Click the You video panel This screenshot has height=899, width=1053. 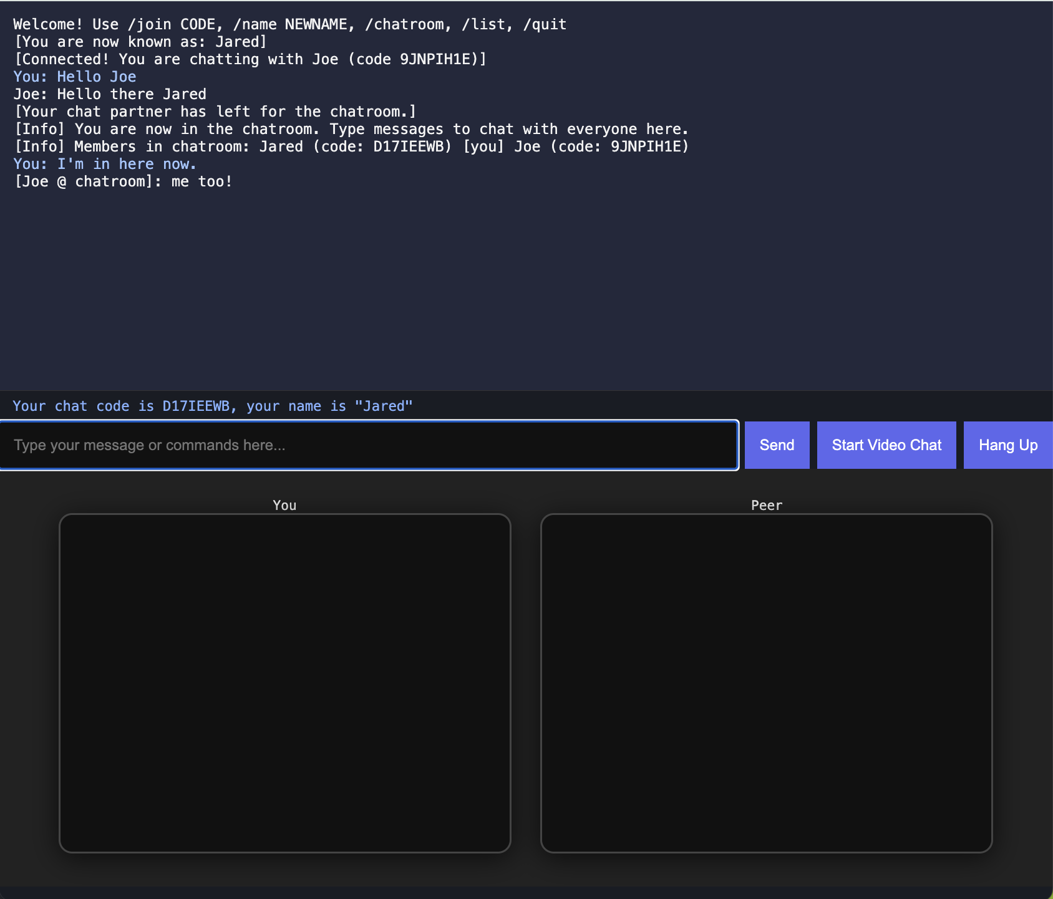coord(285,683)
